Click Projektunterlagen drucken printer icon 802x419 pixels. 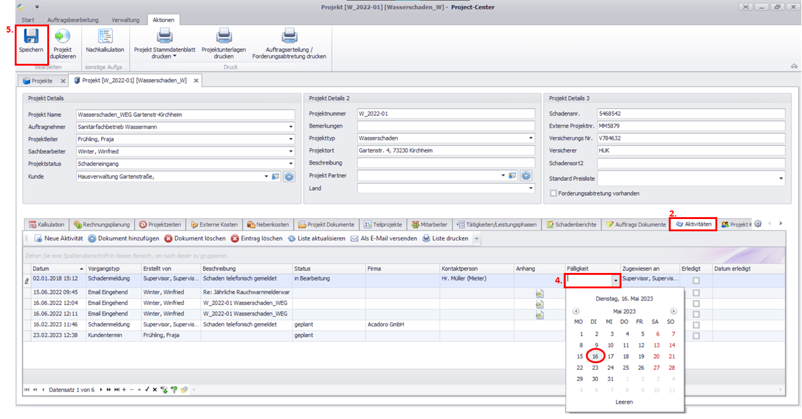click(224, 37)
